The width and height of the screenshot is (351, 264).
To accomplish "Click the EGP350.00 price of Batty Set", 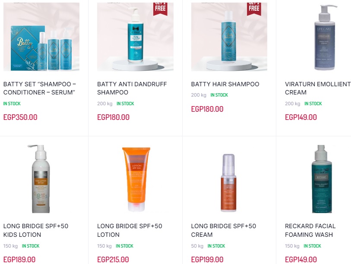I will pyautogui.click(x=20, y=117).
